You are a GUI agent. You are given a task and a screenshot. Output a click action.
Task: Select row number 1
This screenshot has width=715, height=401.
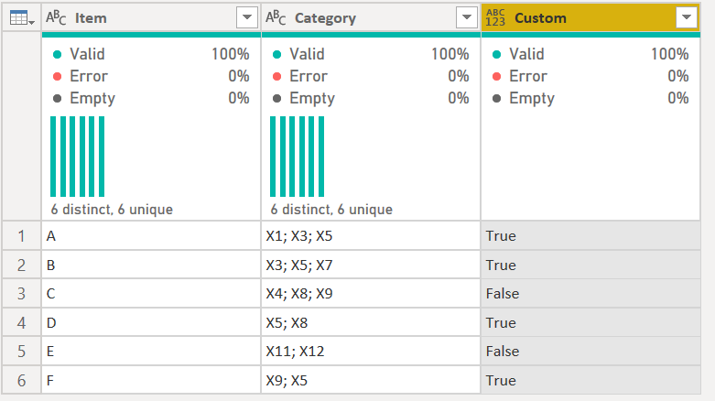point(21,236)
